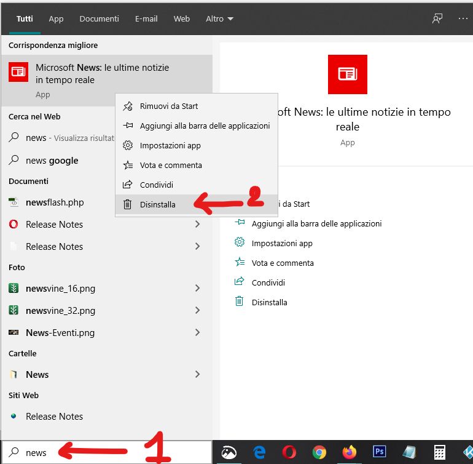Click the trash icon next to Disinstalla in context menu
The height and width of the screenshot is (464, 473).
pyautogui.click(x=128, y=205)
